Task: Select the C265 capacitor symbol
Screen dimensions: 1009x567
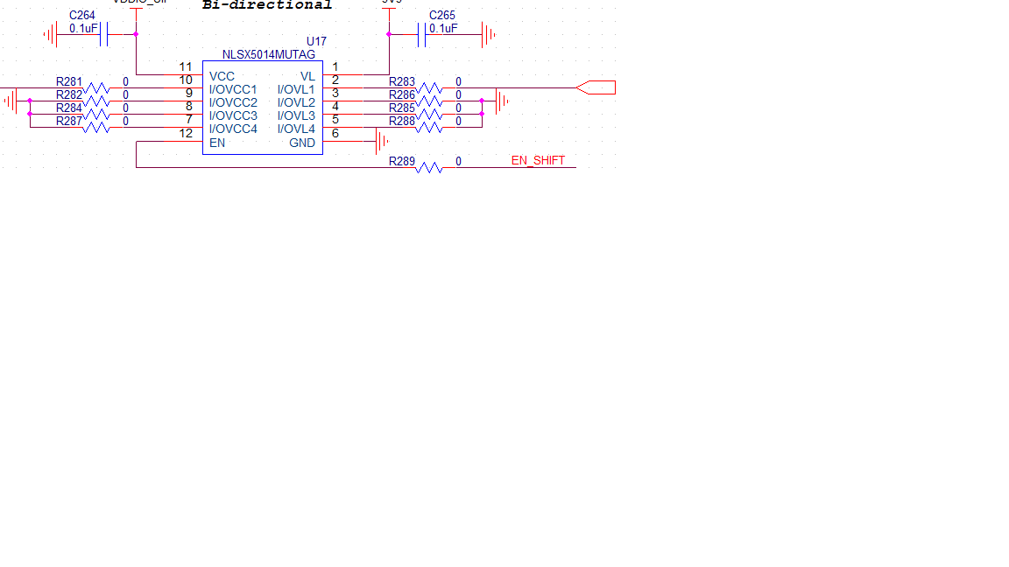Action: 421,35
